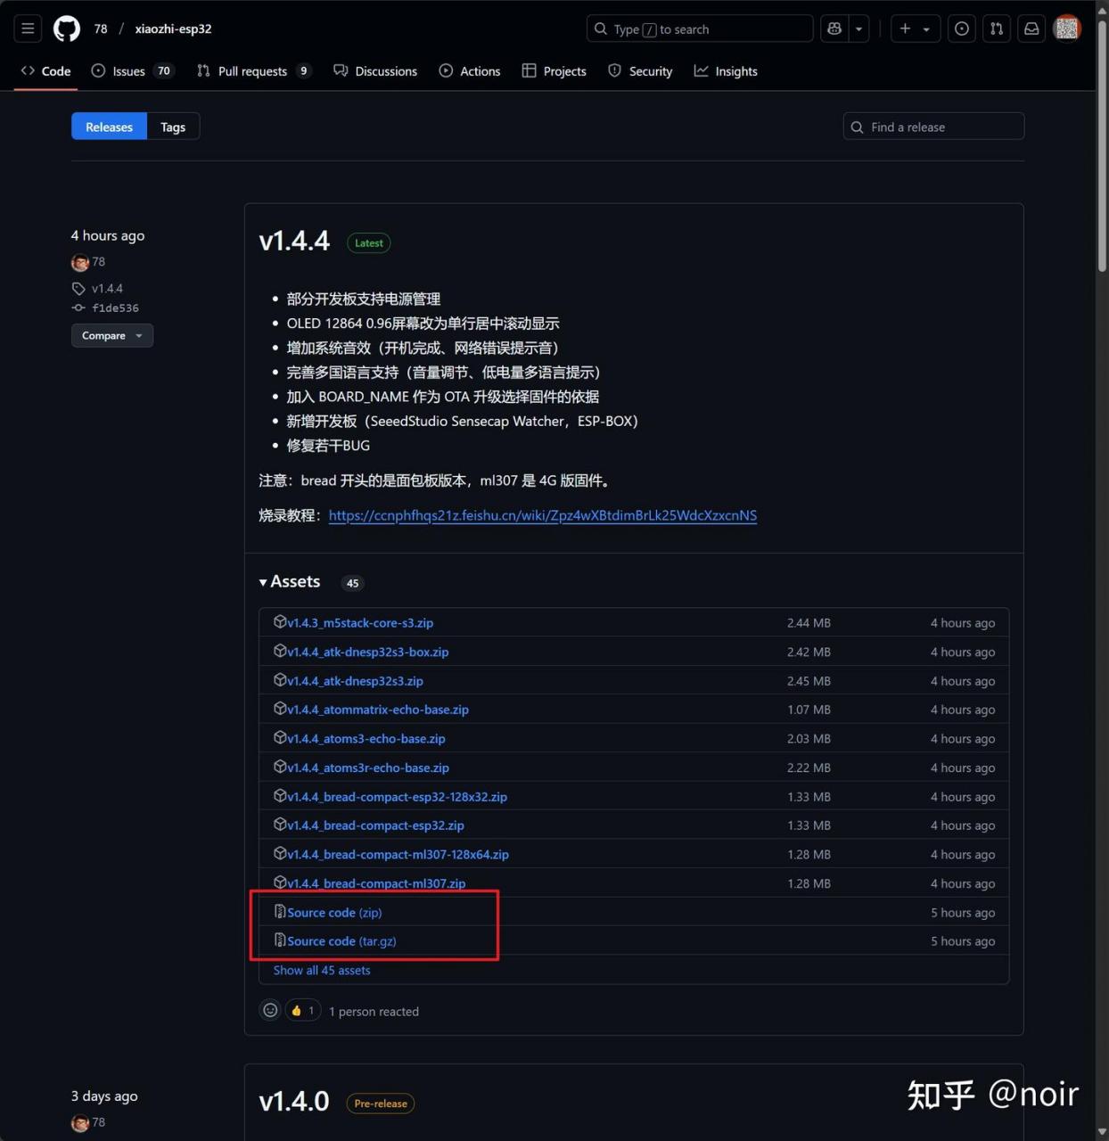Screen dimensions: 1109x1141
Task: Switch to the Insights tab
Action: point(726,71)
